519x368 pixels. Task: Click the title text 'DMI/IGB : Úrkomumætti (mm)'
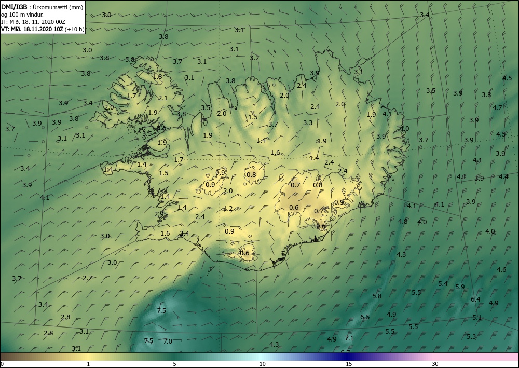coord(42,7)
